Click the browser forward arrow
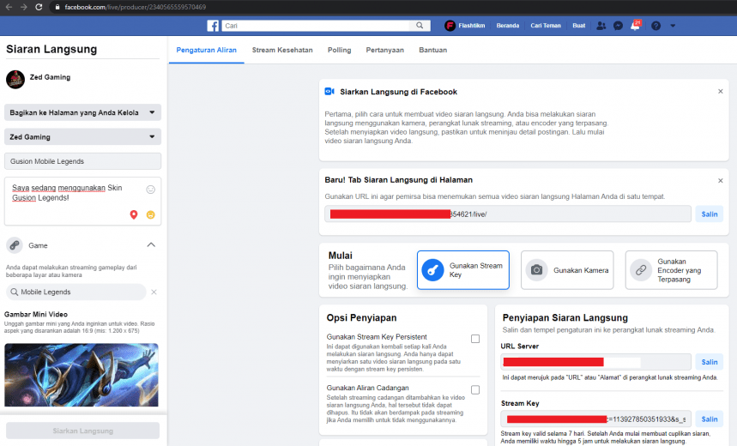 click(x=23, y=7)
